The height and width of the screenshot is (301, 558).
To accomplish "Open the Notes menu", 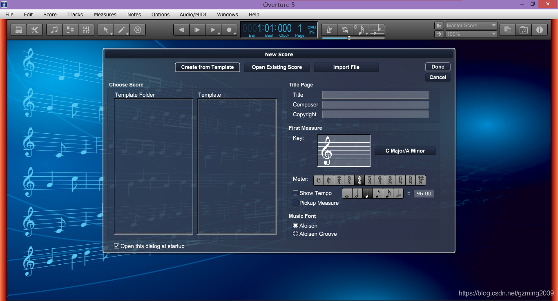I will pyautogui.click(x=134, y=14).
